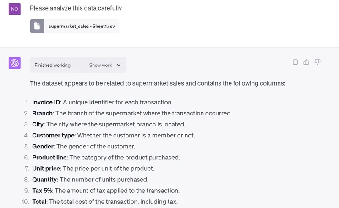This screenshot has width=339, height=208.
Task: Click the "Show work" label
Action: (x=101, y=65)
